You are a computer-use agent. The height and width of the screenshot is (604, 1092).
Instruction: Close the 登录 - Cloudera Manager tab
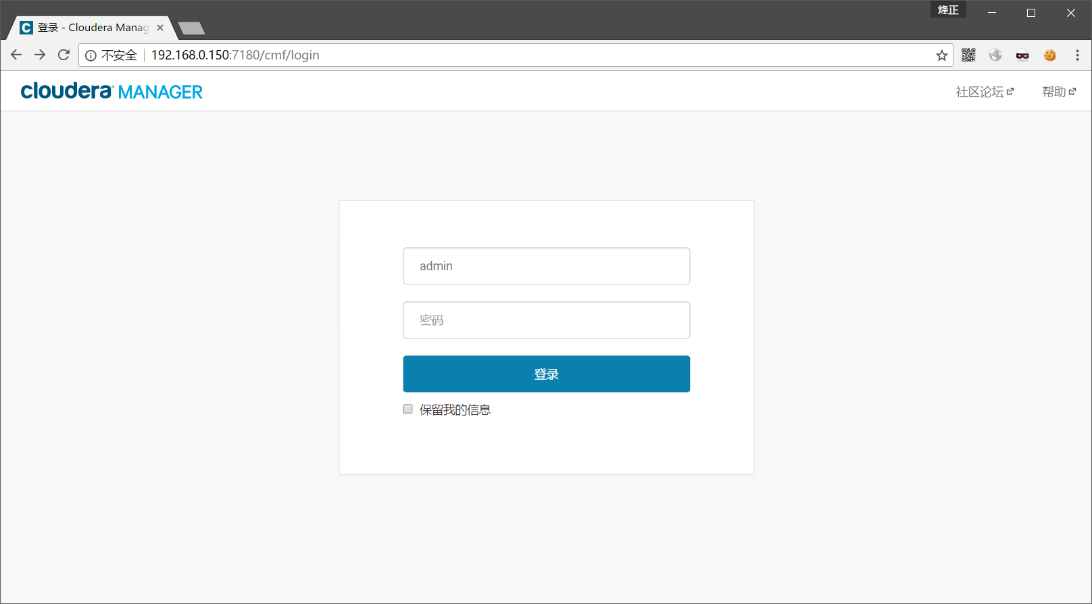[x=160, y=28]
